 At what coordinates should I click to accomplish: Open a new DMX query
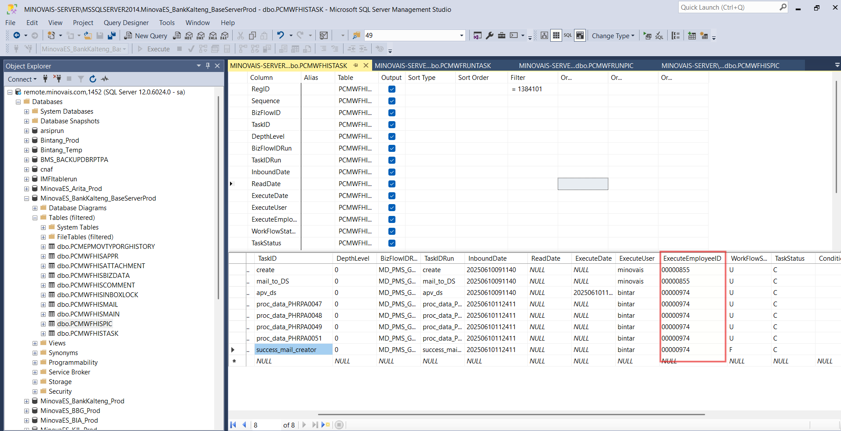pos(201,36)
